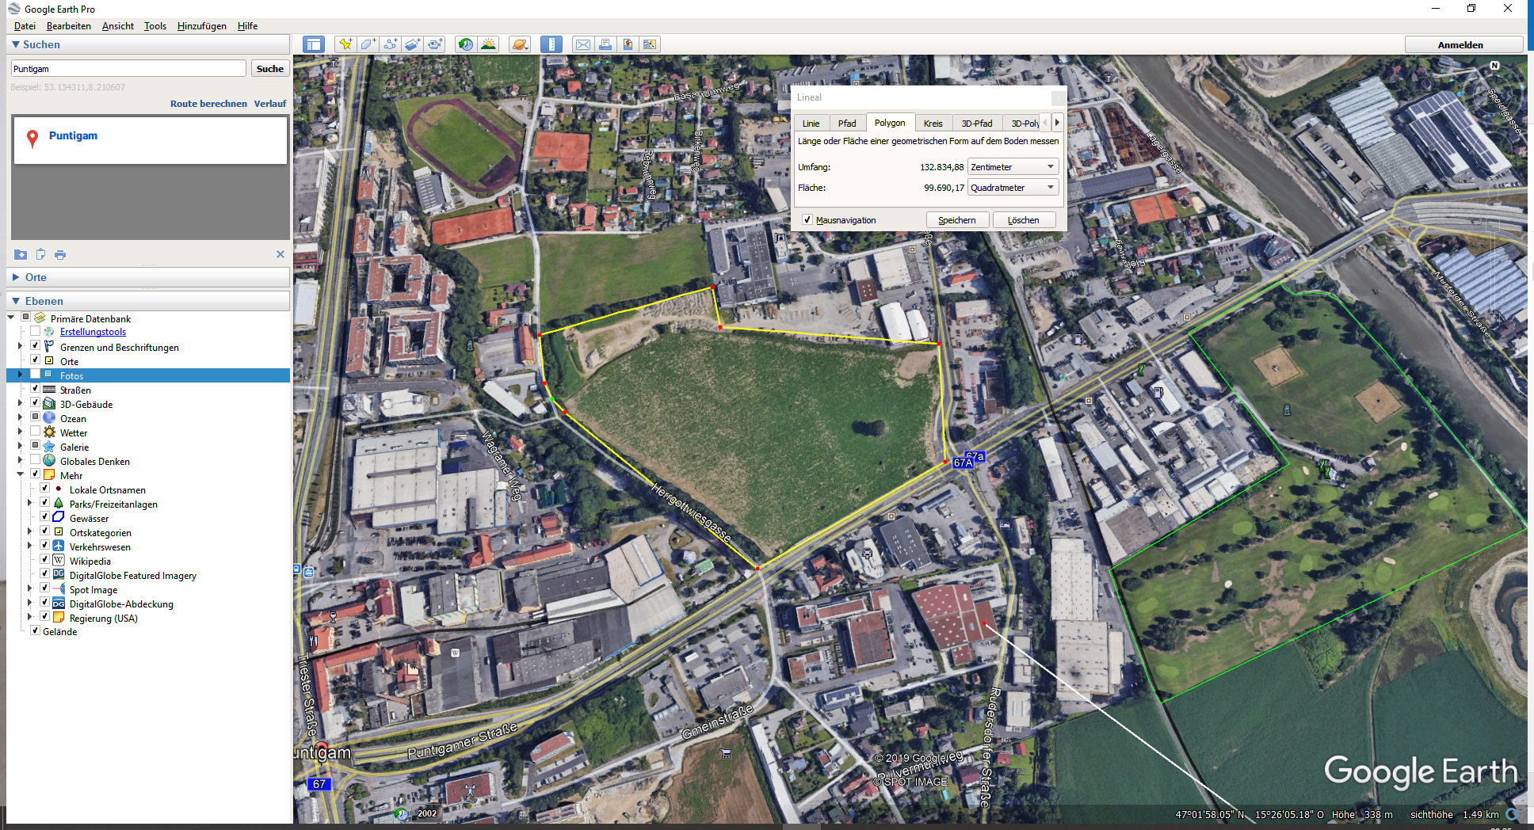Toggle the sidebar visibility toolbar icon
Viewport: 1534px width, 830px height.
pos(314,44)
